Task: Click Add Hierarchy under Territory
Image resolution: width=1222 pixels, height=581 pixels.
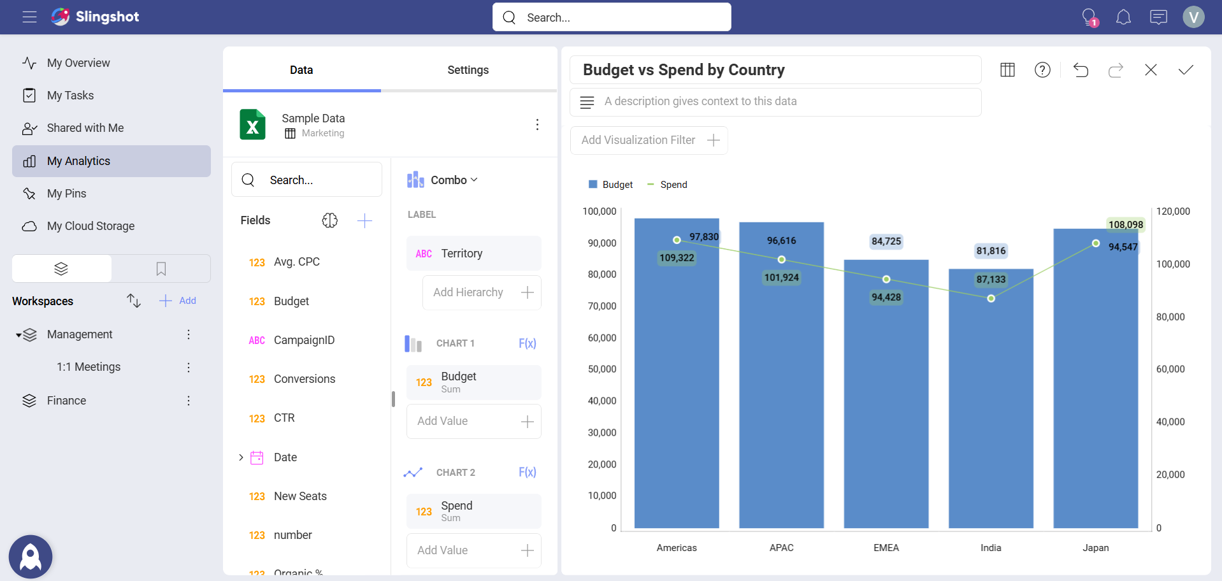Action: (x=482, y=292)
